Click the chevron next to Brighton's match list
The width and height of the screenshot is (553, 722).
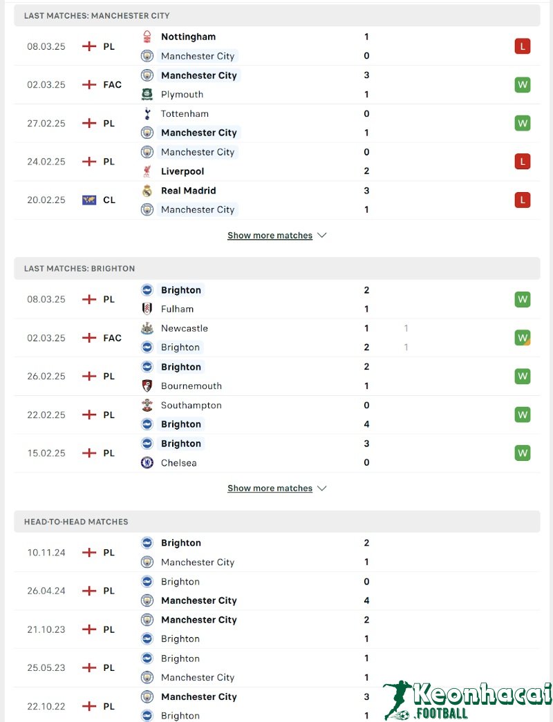click(x=321, y=488)
